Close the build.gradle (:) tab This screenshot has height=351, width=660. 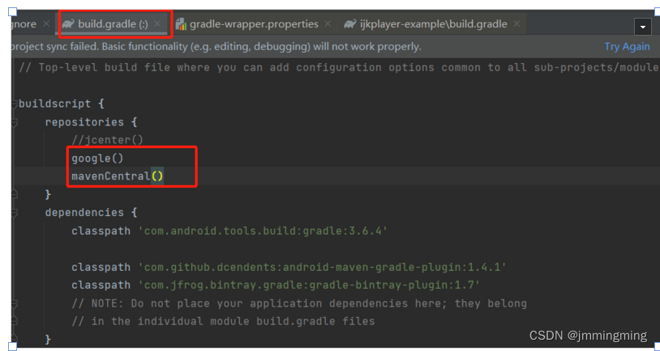[157, 24]
